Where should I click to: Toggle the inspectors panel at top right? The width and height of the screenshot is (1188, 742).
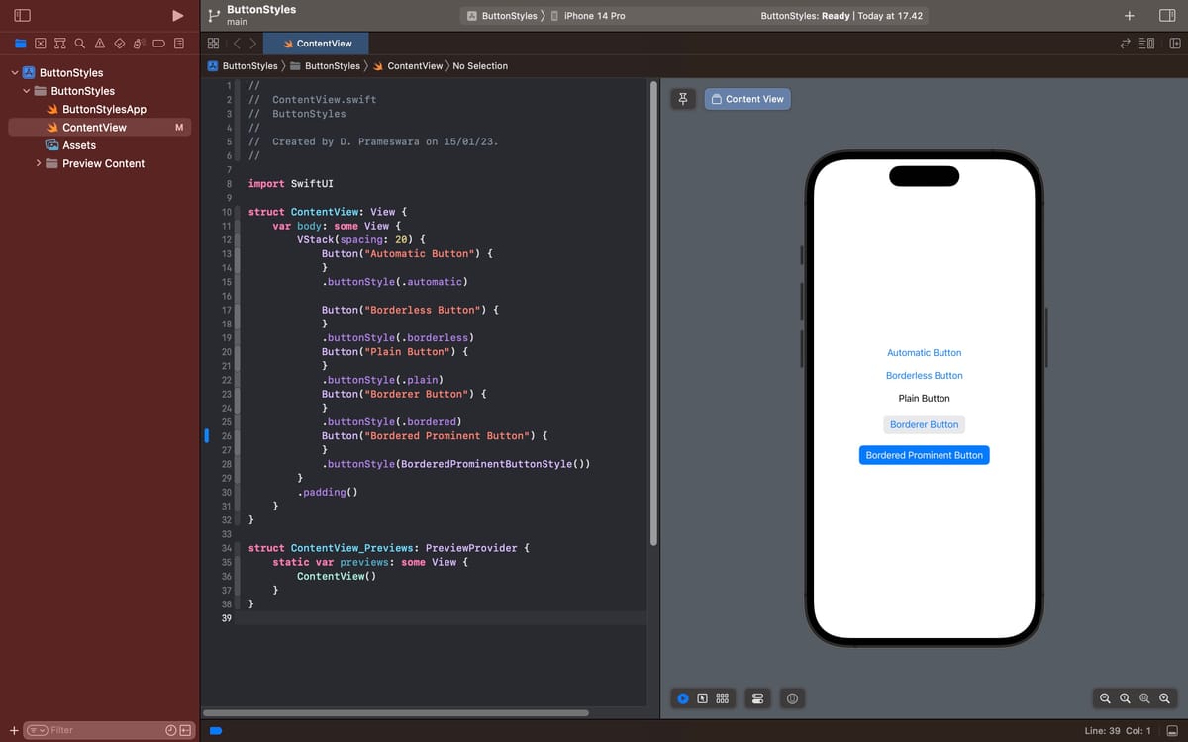tap(1166, 16)
